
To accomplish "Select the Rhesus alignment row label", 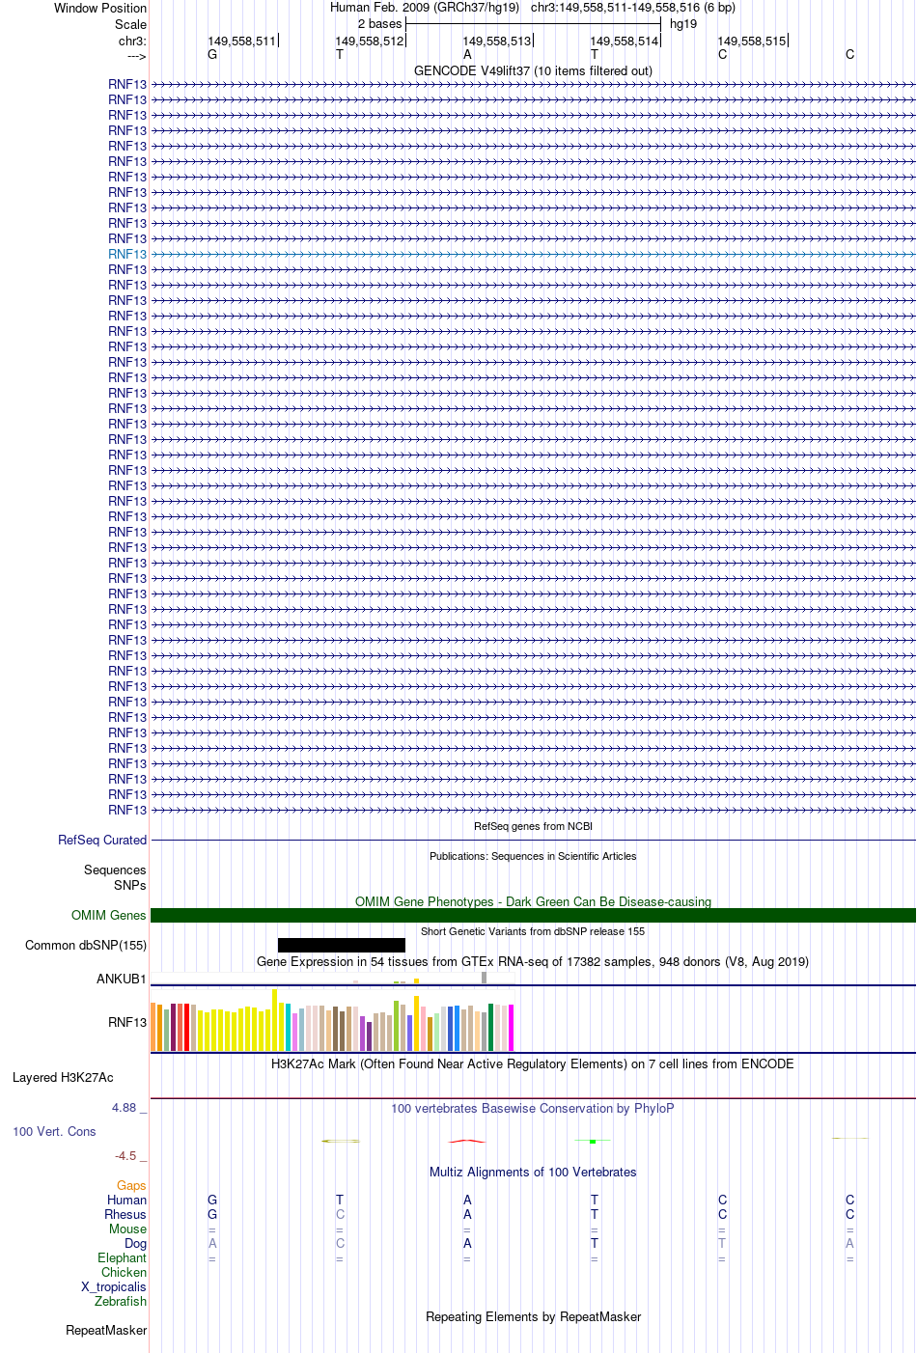I will click(125, 1215).
